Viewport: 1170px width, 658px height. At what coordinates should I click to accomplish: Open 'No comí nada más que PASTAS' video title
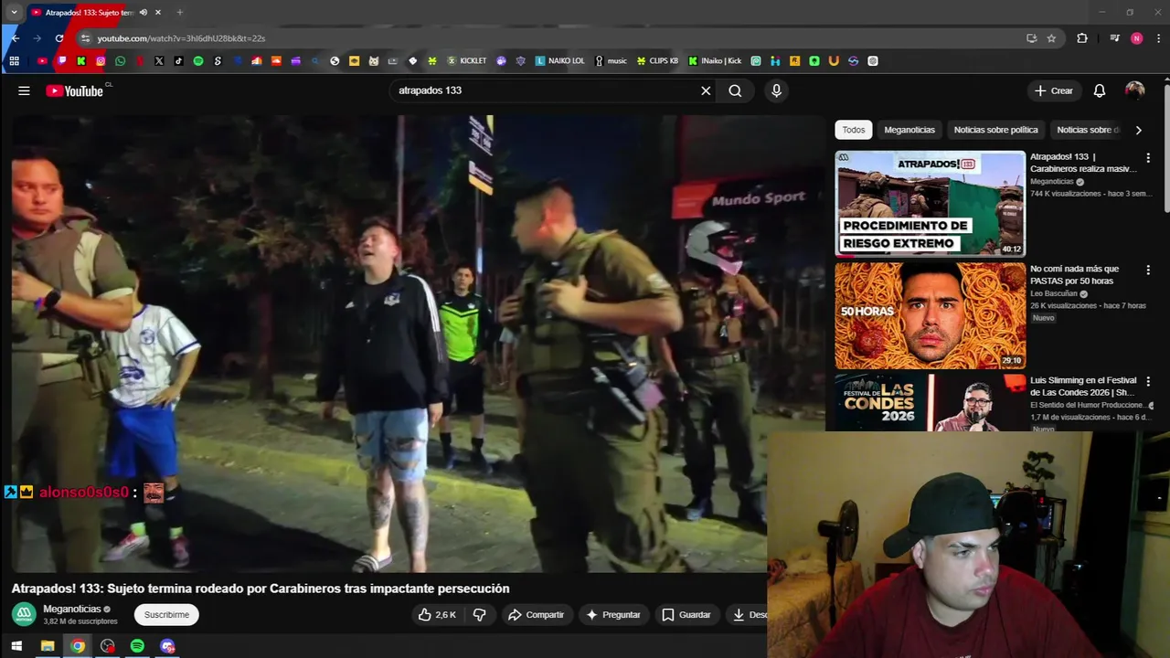pos(1075,274)
